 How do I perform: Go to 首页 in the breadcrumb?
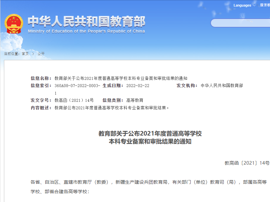(x=25, y=54)
